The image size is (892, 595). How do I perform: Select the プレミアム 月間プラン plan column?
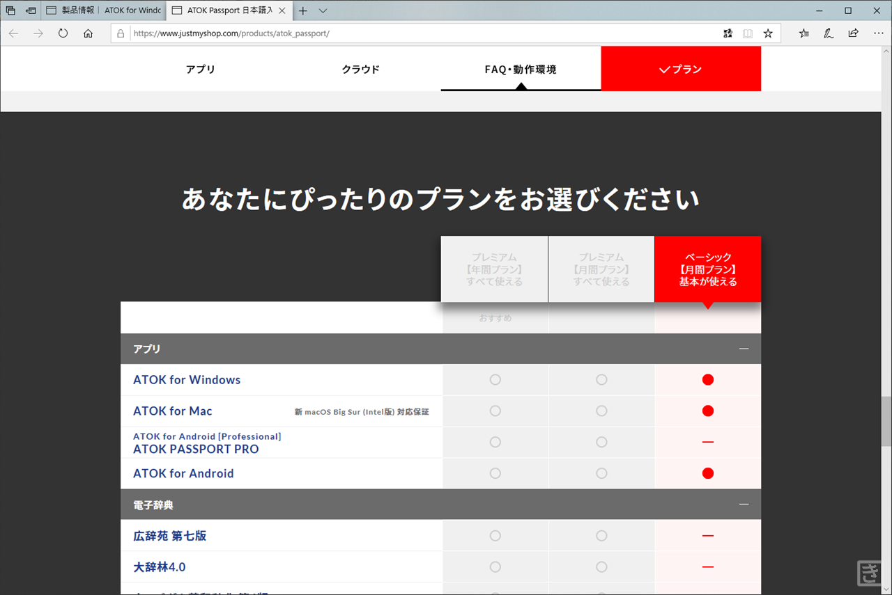coord(601,269)
